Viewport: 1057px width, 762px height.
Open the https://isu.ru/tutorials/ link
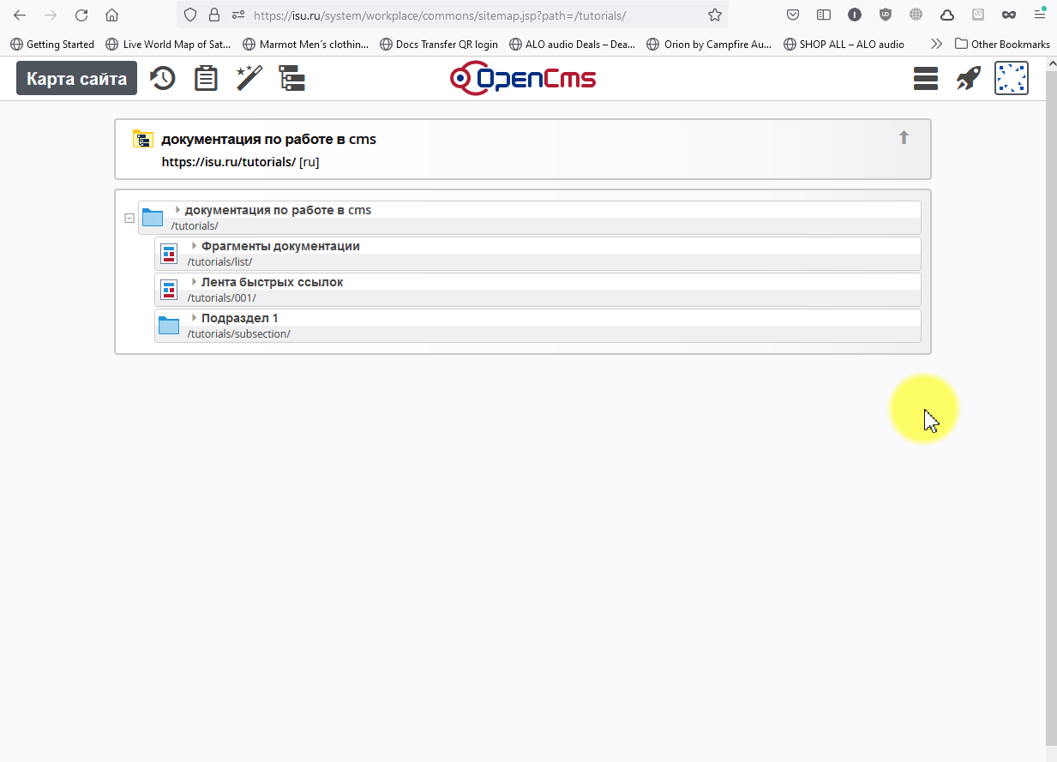point(227,161)
